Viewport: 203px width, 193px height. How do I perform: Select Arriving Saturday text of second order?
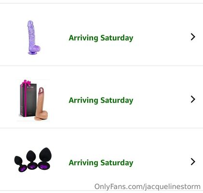(x=101, y=100)
